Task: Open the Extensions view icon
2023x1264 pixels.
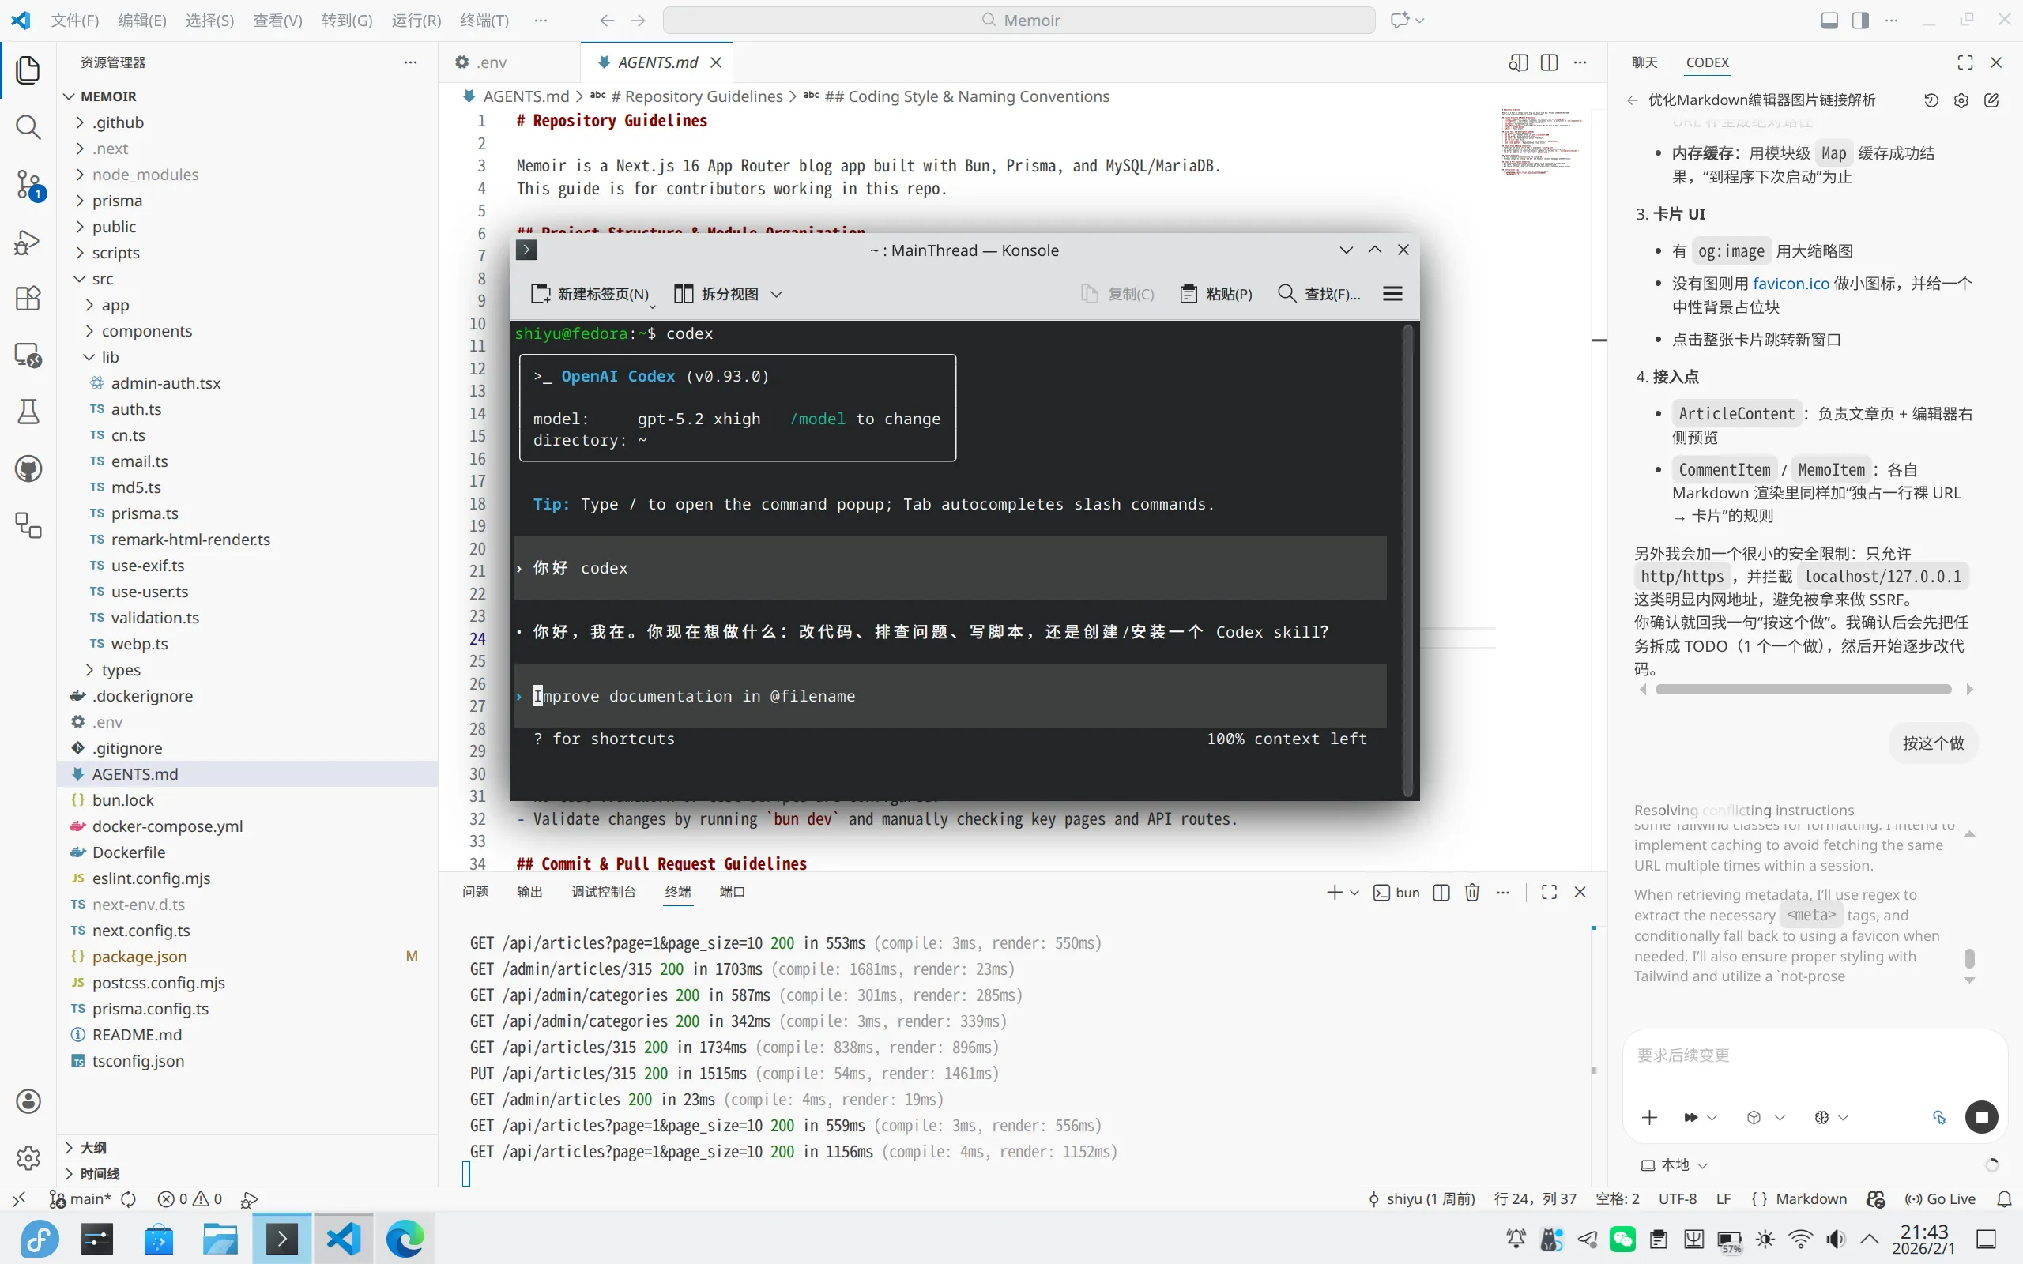Action: point(28,299)
